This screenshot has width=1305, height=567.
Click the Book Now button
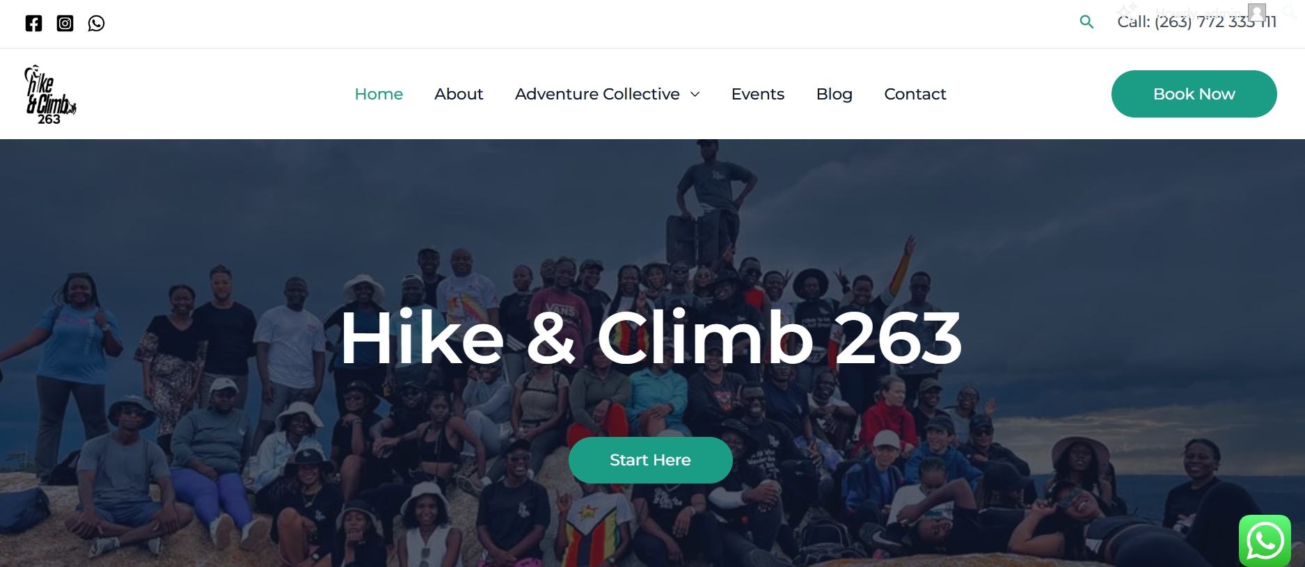click(x=1194, y=94)
